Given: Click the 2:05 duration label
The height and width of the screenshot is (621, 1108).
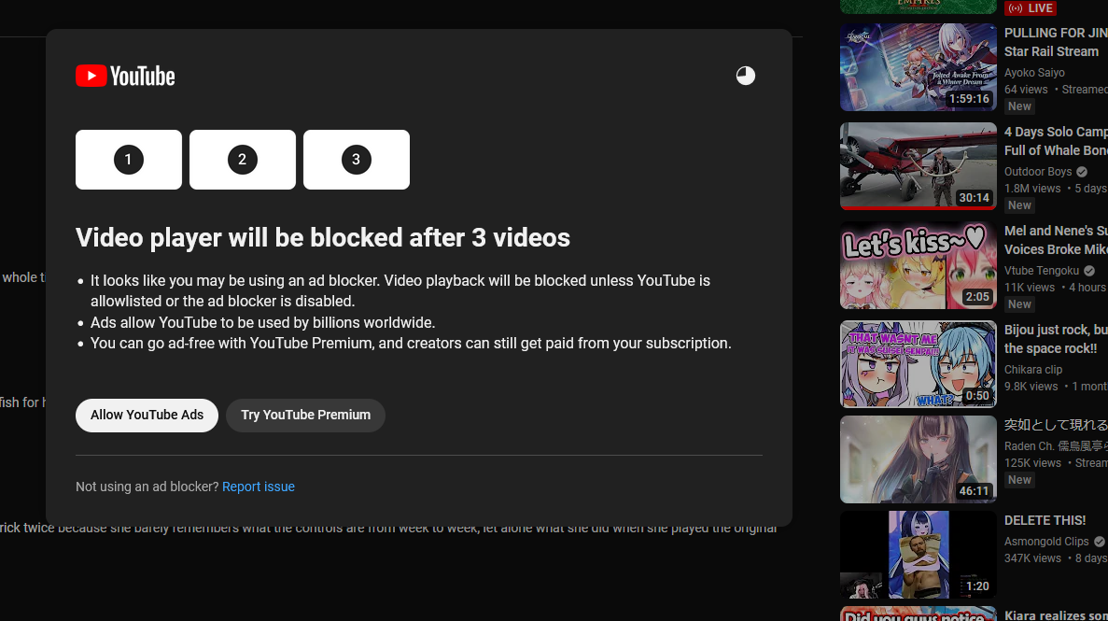Looking at the screenshot, I should pos(977,297).
